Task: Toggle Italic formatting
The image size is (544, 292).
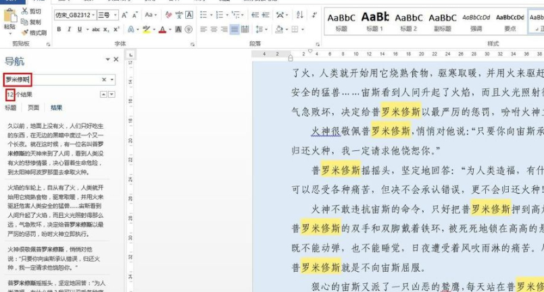Action: [69, 30]
